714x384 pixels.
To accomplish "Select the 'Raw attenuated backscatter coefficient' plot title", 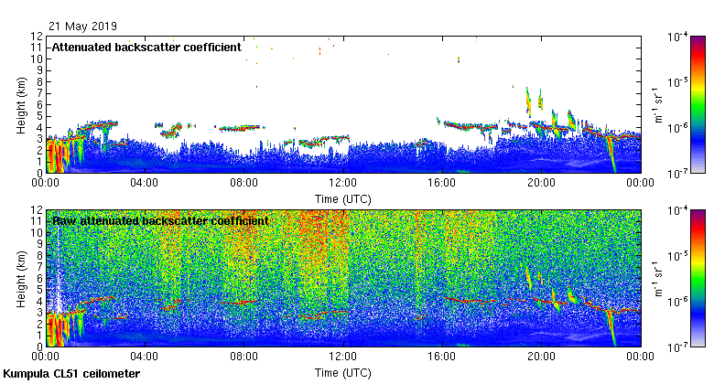I will pos(160,221).
